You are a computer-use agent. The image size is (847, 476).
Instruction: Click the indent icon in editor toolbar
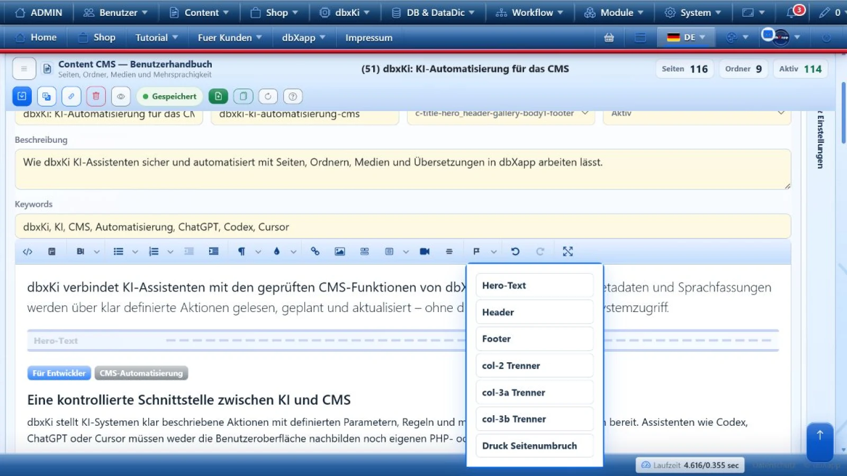pyautogui.click(x=214, y=252)
